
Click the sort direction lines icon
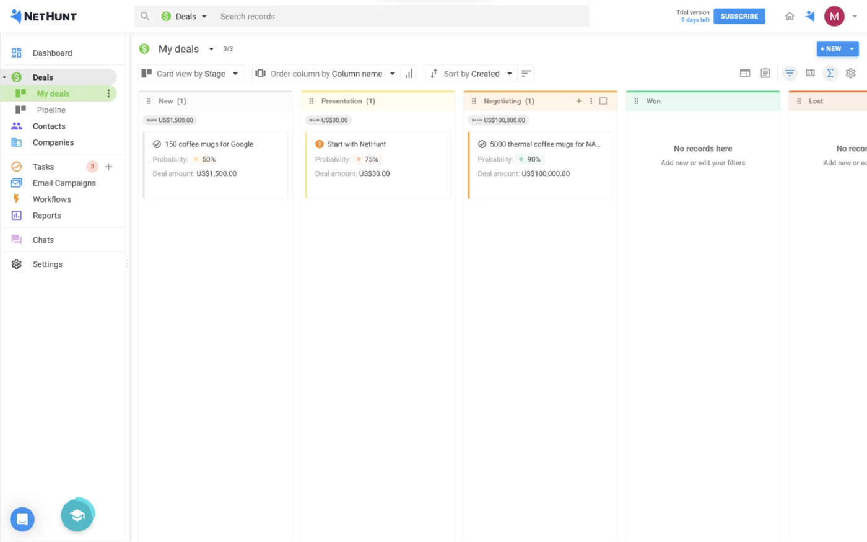coord(526,74)
